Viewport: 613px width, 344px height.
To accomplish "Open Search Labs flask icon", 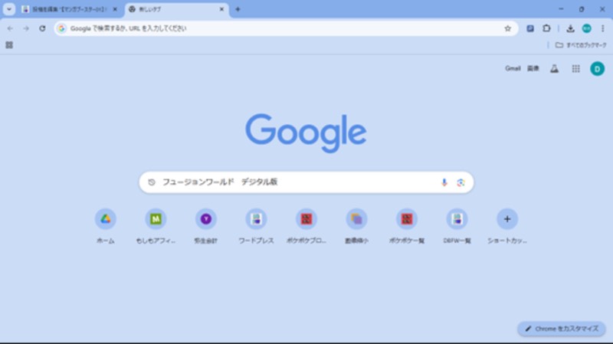I will [554, 69].
